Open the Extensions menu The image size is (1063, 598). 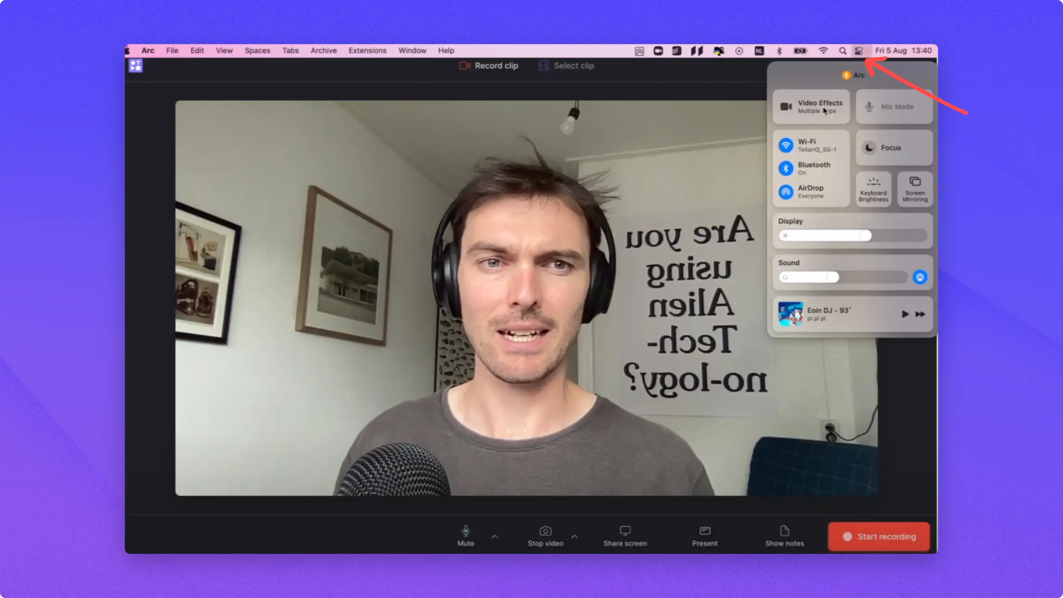click(367, 50)
